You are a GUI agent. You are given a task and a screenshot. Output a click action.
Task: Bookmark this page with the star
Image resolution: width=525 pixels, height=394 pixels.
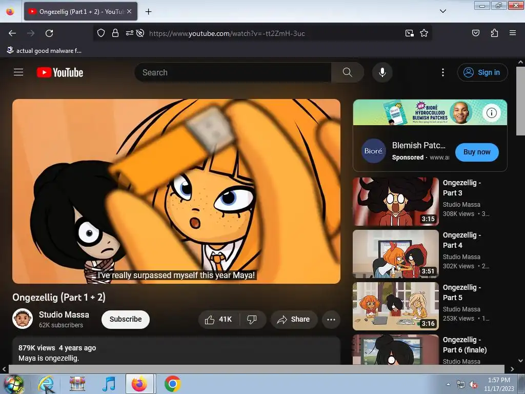424,33
